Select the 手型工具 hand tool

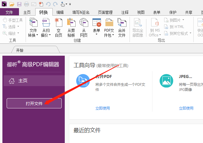coord(13,20)
